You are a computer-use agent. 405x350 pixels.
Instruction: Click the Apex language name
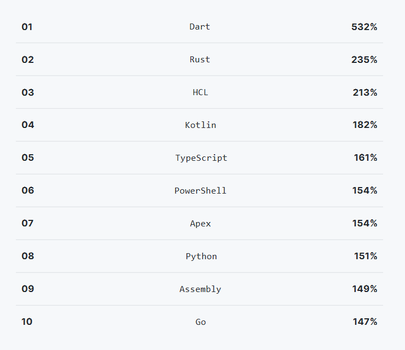tap(200, 224)
